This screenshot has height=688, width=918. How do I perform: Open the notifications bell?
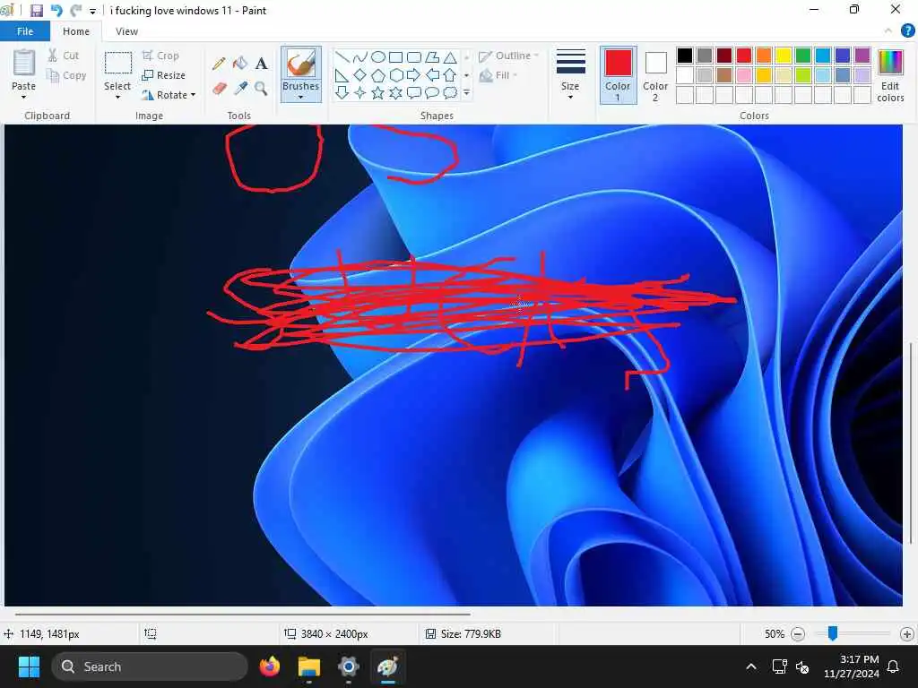pos(894,666)
